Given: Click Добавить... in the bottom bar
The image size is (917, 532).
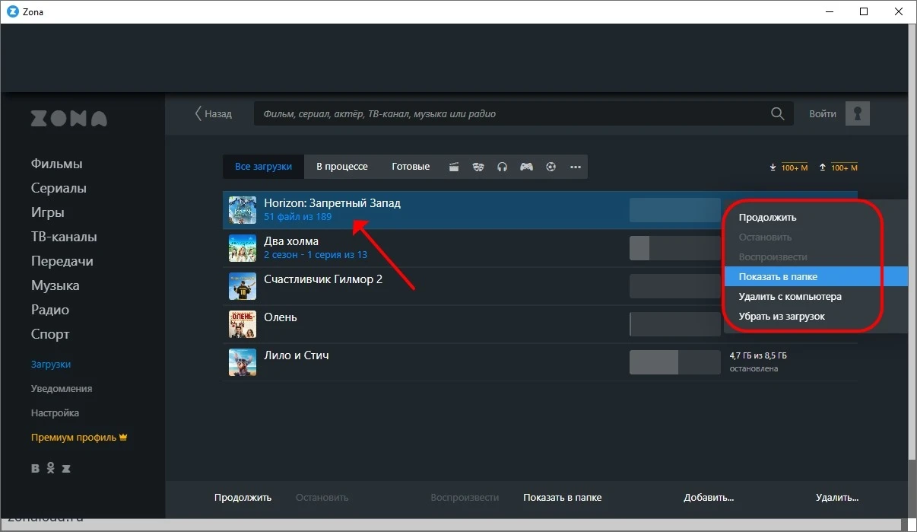Looking at the screenshot, I should pyautogui.click(x=709, y=497).
